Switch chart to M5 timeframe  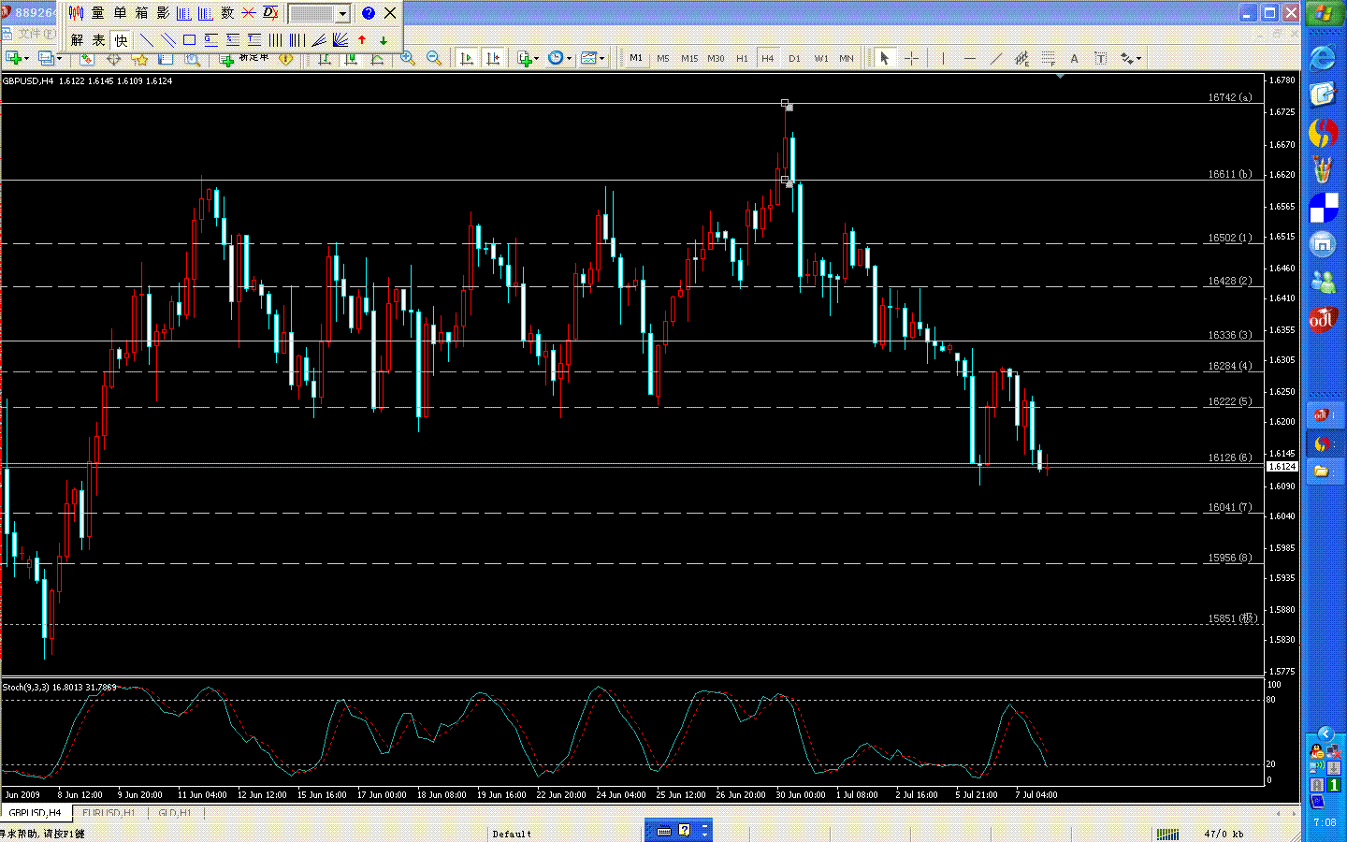pyautogui.click(x=663, y=58)
